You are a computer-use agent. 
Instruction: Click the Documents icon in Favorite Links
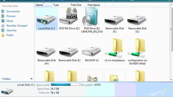click(x=3, y=11)
